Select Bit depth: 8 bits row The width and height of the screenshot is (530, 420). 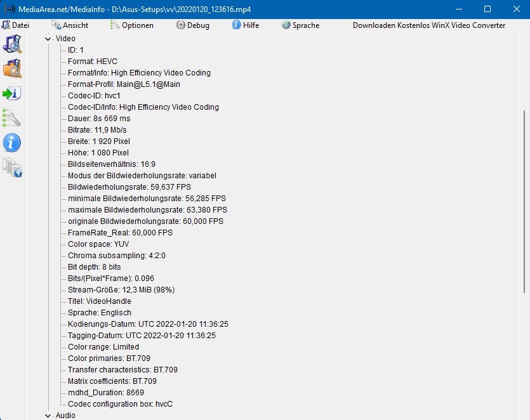tap(95, 267)
